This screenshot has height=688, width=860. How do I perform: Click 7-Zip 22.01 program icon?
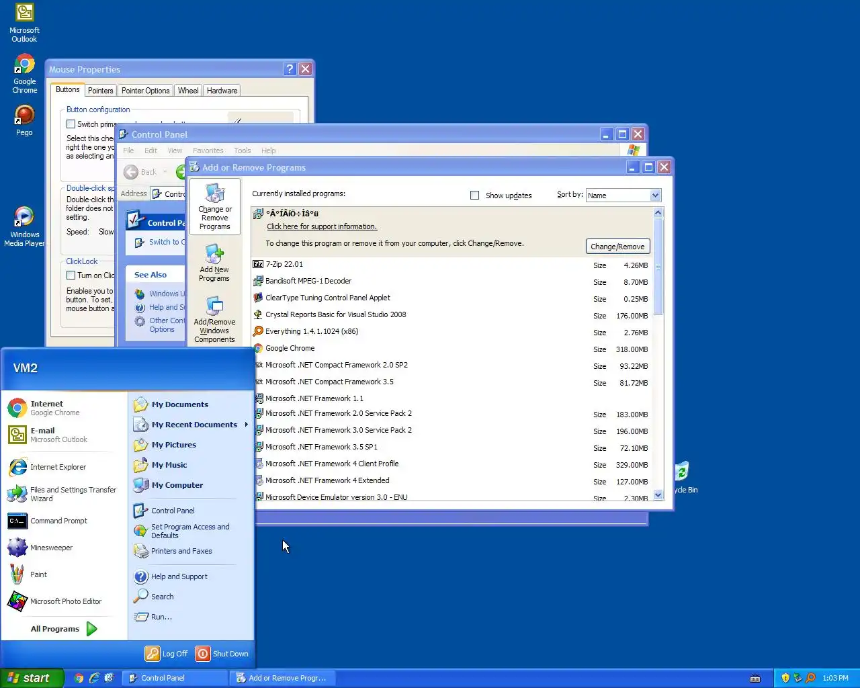click(258, 264)
